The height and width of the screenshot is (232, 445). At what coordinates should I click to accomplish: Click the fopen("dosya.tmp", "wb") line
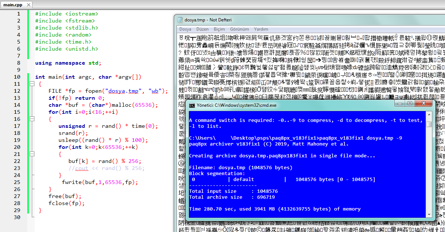pos(108,91)
